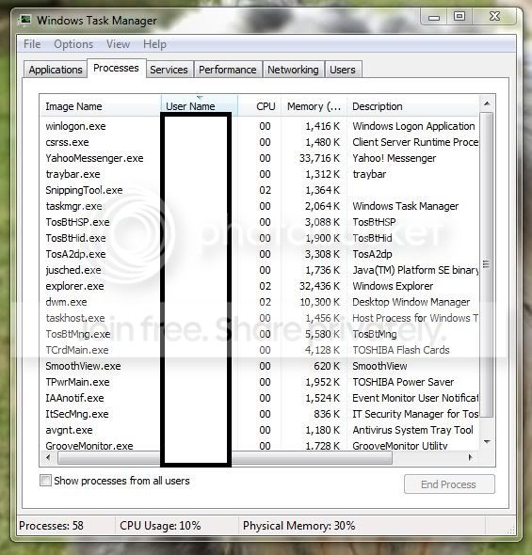
Task: Open the View menu
Action: pyautogui.click(x=119, y=44)
